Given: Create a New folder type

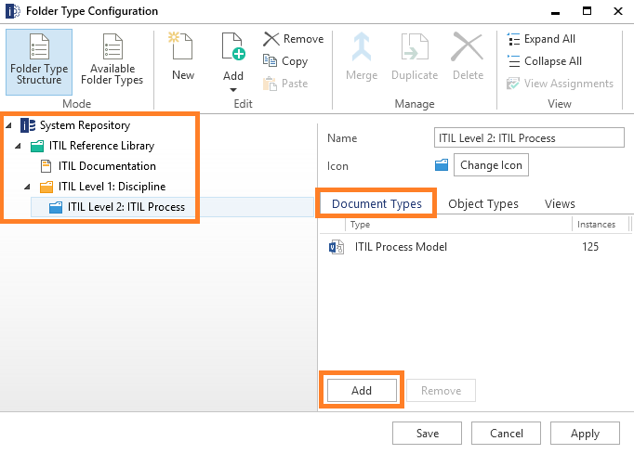Looking at the screenshot, I should (183, 57).
